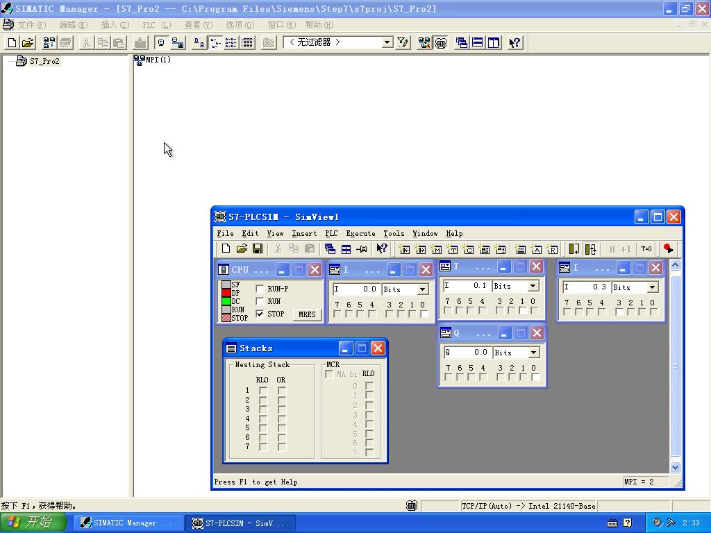Click Download icon in SIMATIC Manager toolbar
Screen dimensions: 711x533
pyautogui.click(x=140, y=42)
